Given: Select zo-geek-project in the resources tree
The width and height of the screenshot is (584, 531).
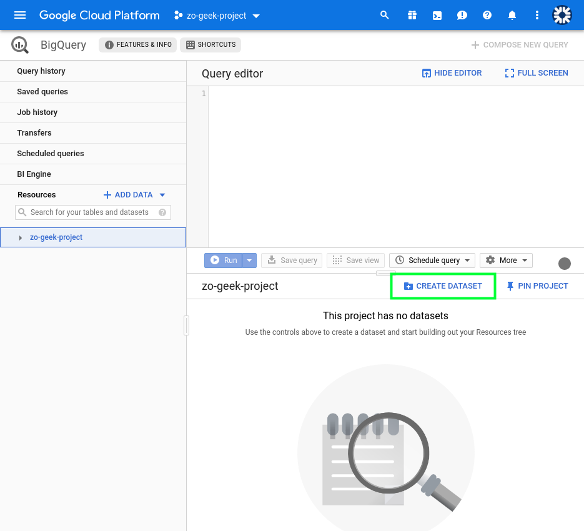Looking at the screenshot, I should click(93, 238).
